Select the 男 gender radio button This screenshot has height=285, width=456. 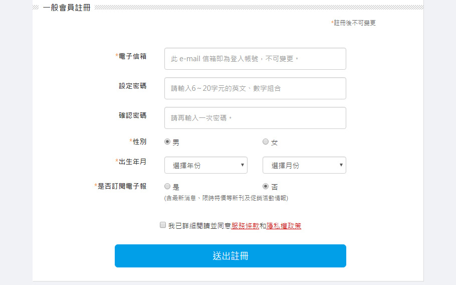(x=167, y=142)
